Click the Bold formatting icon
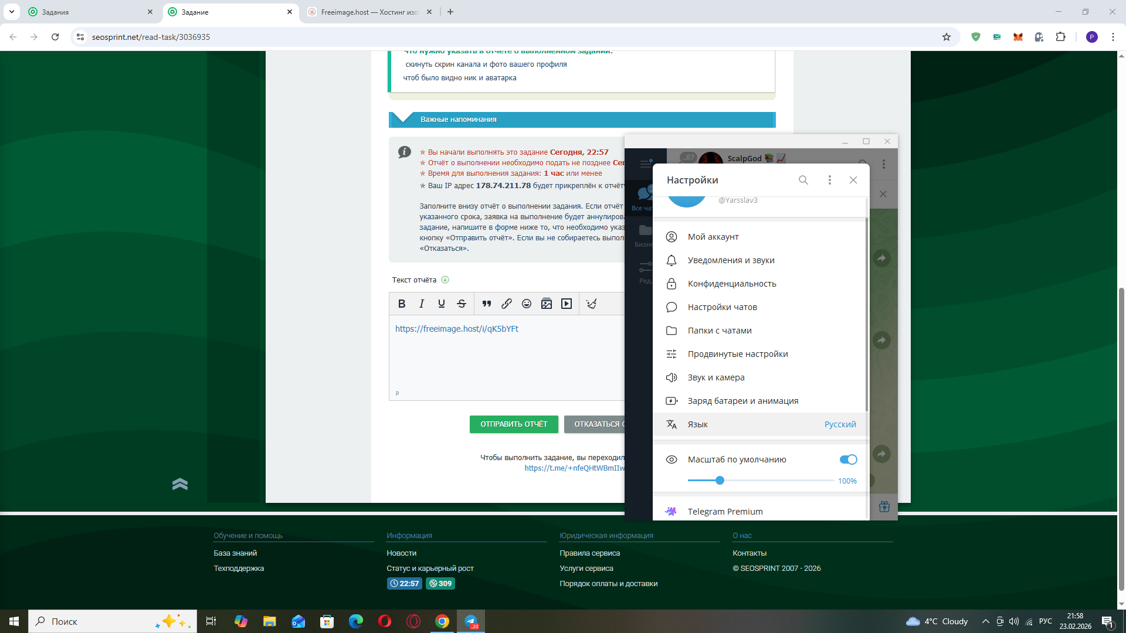 402,304
